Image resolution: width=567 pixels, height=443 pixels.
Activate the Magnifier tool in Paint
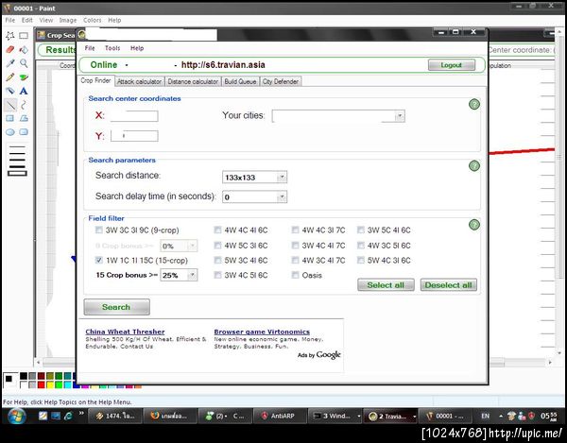coord(24,63)
